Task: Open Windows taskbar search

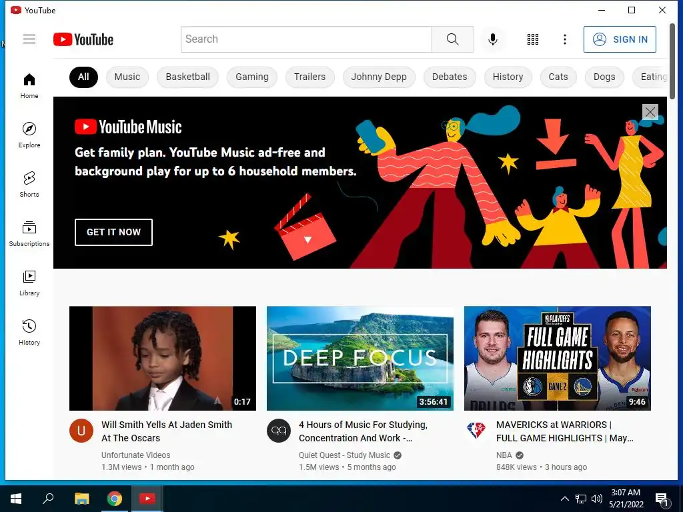Action: coord(48,499)
